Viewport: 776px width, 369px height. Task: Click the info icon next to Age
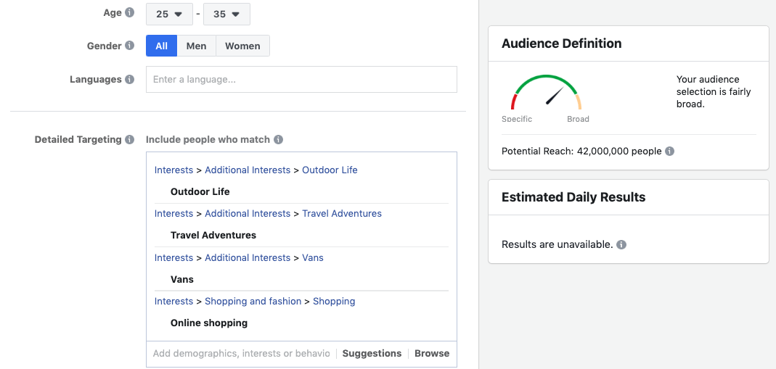[x=129, y=12]
